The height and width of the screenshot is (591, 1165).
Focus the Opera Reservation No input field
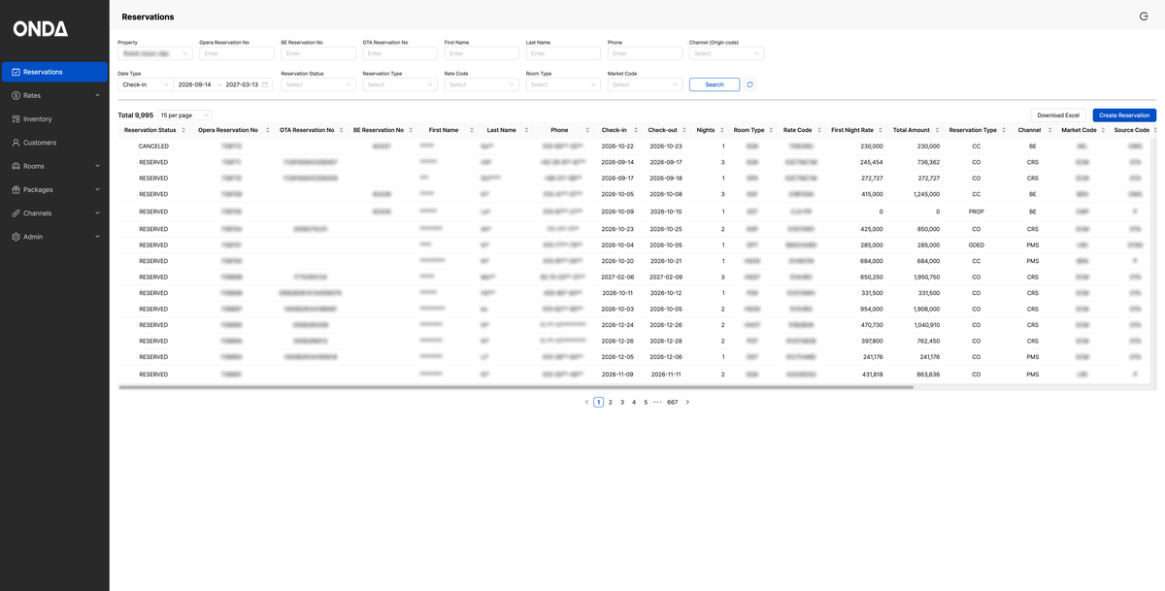[x=237, y=53]
